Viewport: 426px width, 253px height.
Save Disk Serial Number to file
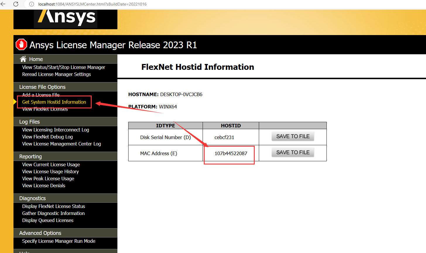292,136
